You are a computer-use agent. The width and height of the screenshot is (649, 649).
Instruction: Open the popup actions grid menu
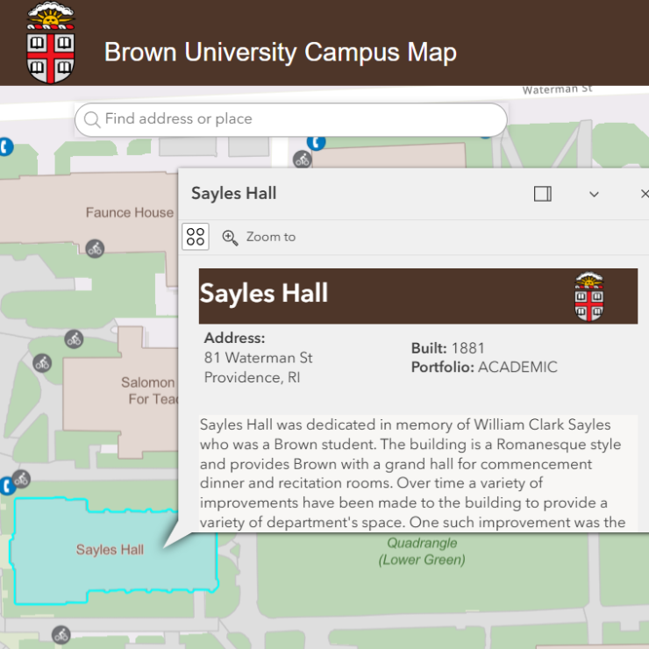[196, 237]
